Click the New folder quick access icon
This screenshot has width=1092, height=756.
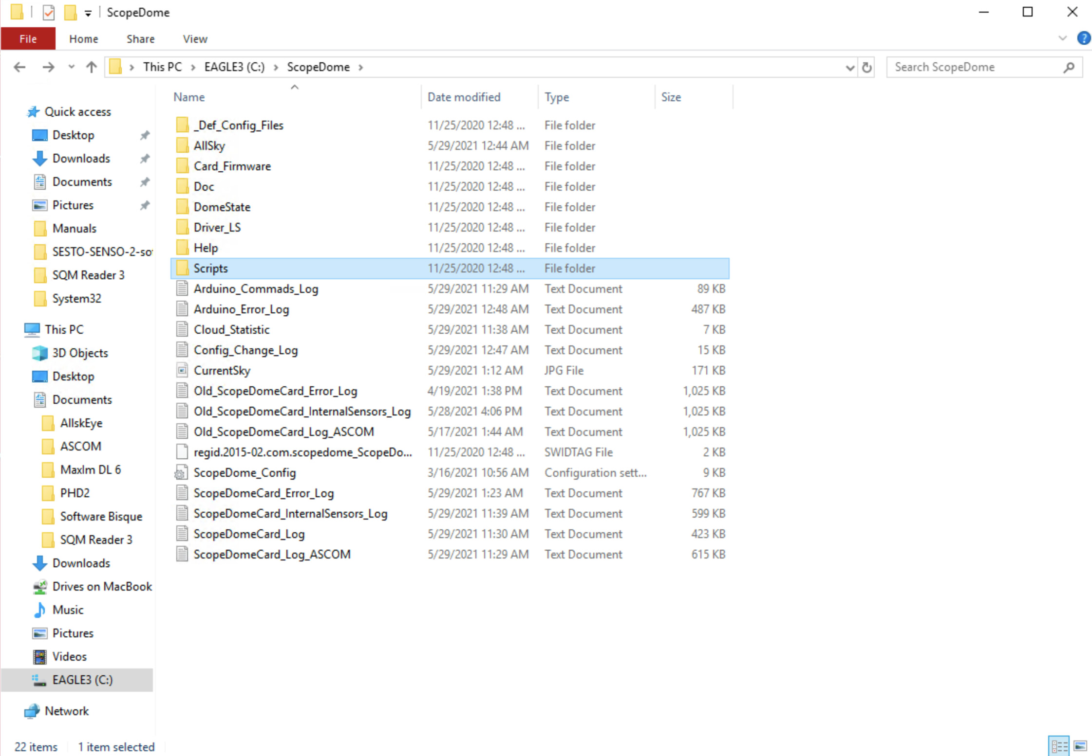pyautogui.click(x=70, y=12)
